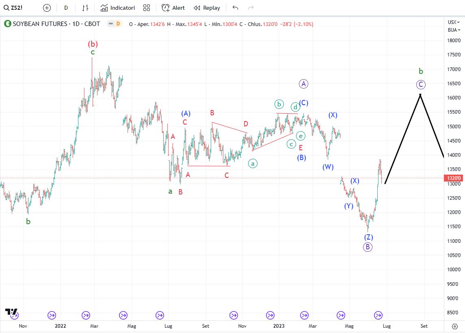Open the BUA unit dropdown

(x=454, y=30)
